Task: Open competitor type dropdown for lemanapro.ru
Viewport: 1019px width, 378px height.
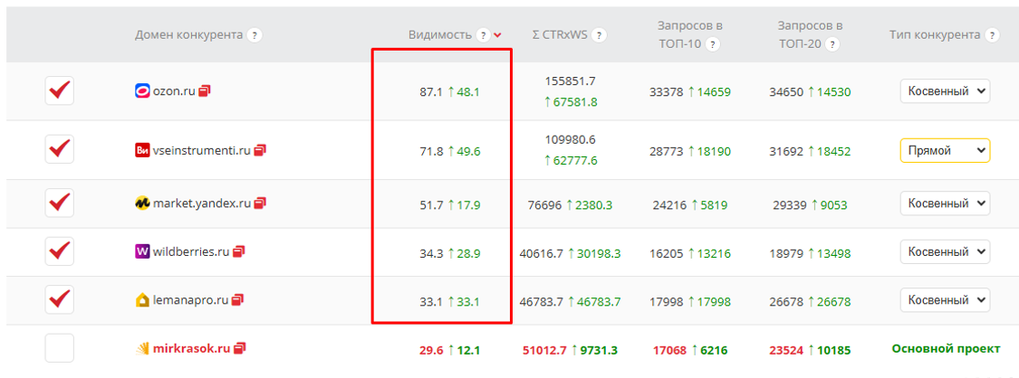Action: click(x=945, y=300)
